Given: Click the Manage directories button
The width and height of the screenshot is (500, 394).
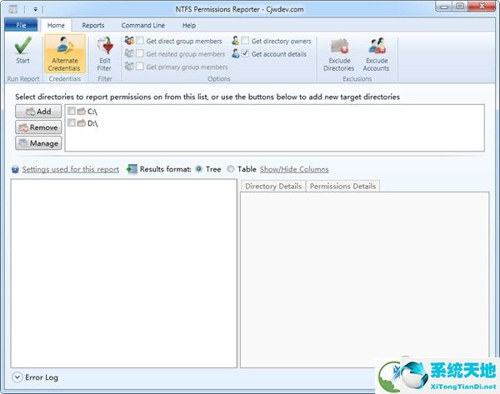Looking at the screenshot, I should (x=38, y=143).
